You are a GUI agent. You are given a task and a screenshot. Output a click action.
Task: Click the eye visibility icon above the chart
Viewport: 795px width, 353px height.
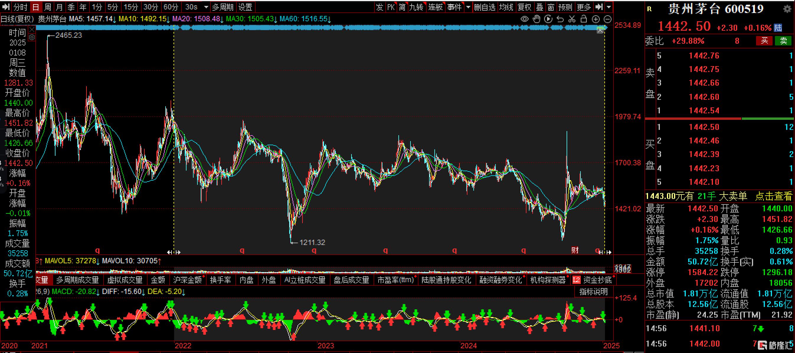524,19
